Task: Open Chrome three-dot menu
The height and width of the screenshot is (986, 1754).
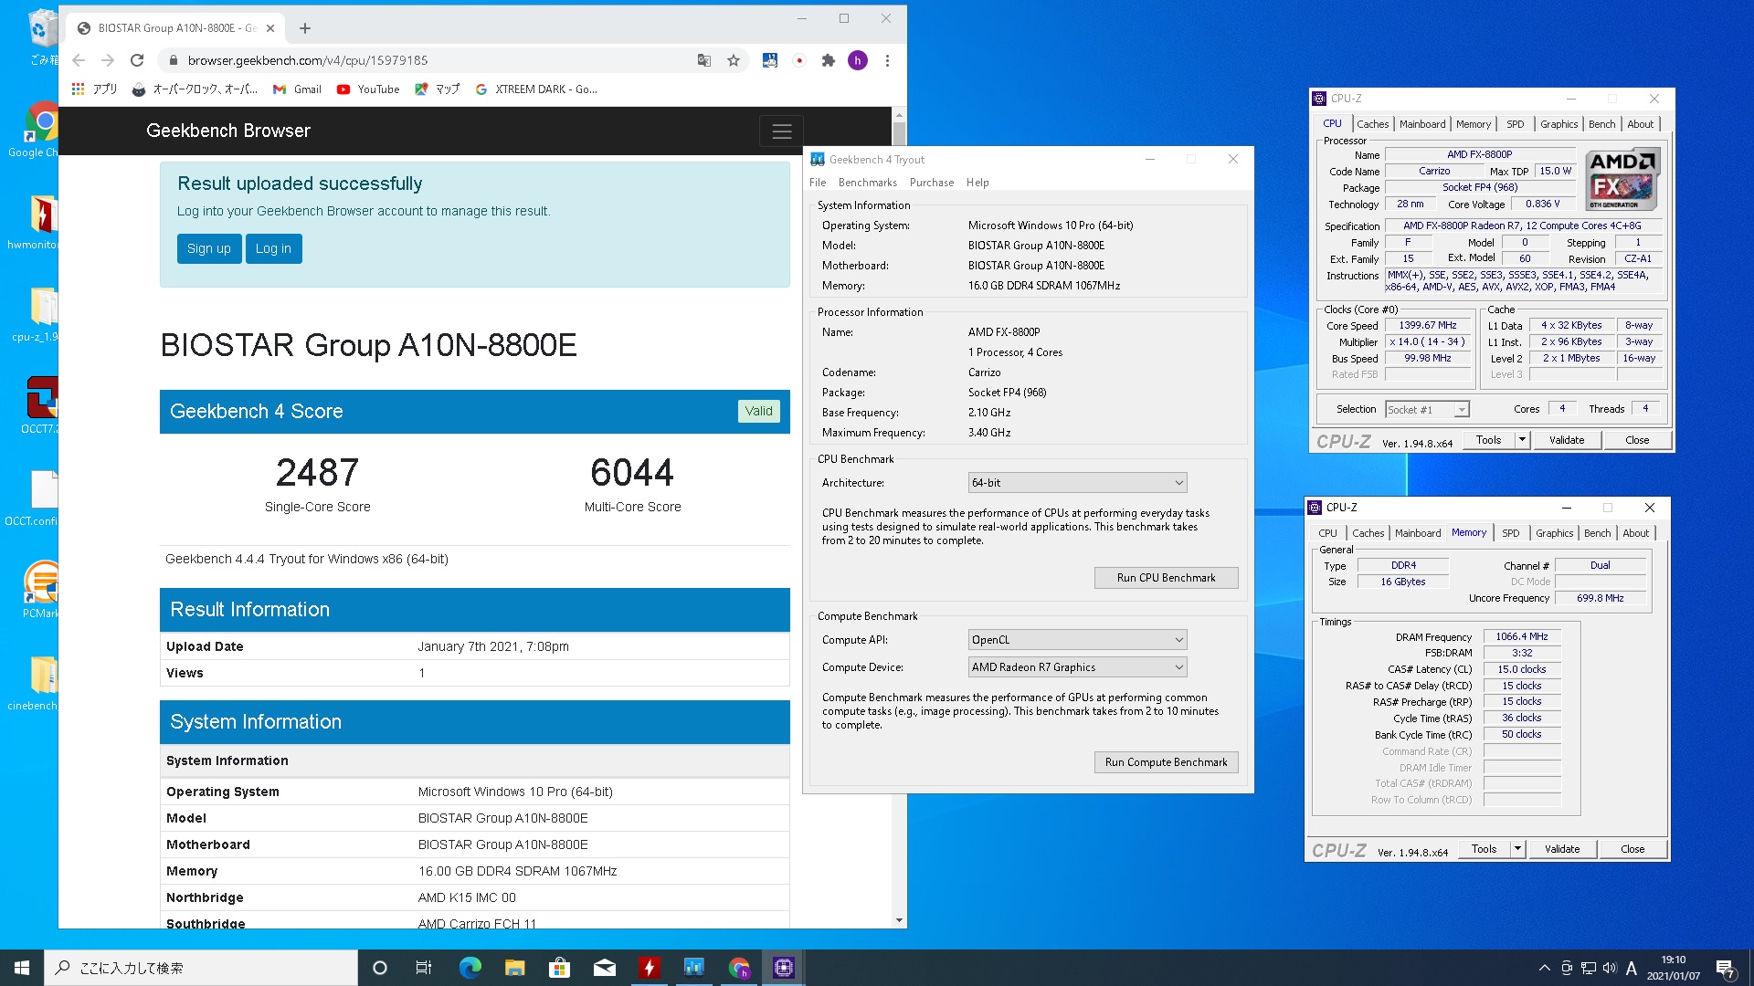Action: click(x=887, y=60)
